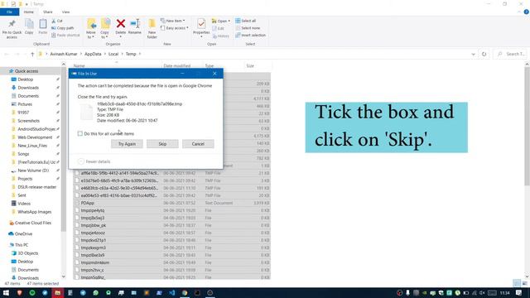Open Web Development in navigation pane

pyautogui.click(x=35, y=137)
